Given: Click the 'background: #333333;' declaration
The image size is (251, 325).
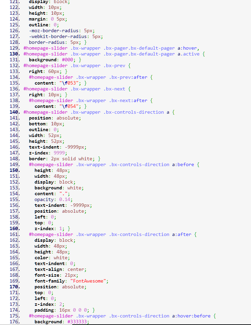Looking at the screenshot, I should click(x=62, y=322).
